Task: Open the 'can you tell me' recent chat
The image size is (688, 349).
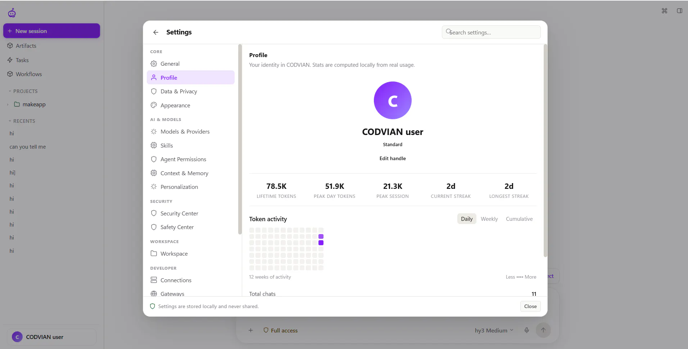Action: coord(28,147)
